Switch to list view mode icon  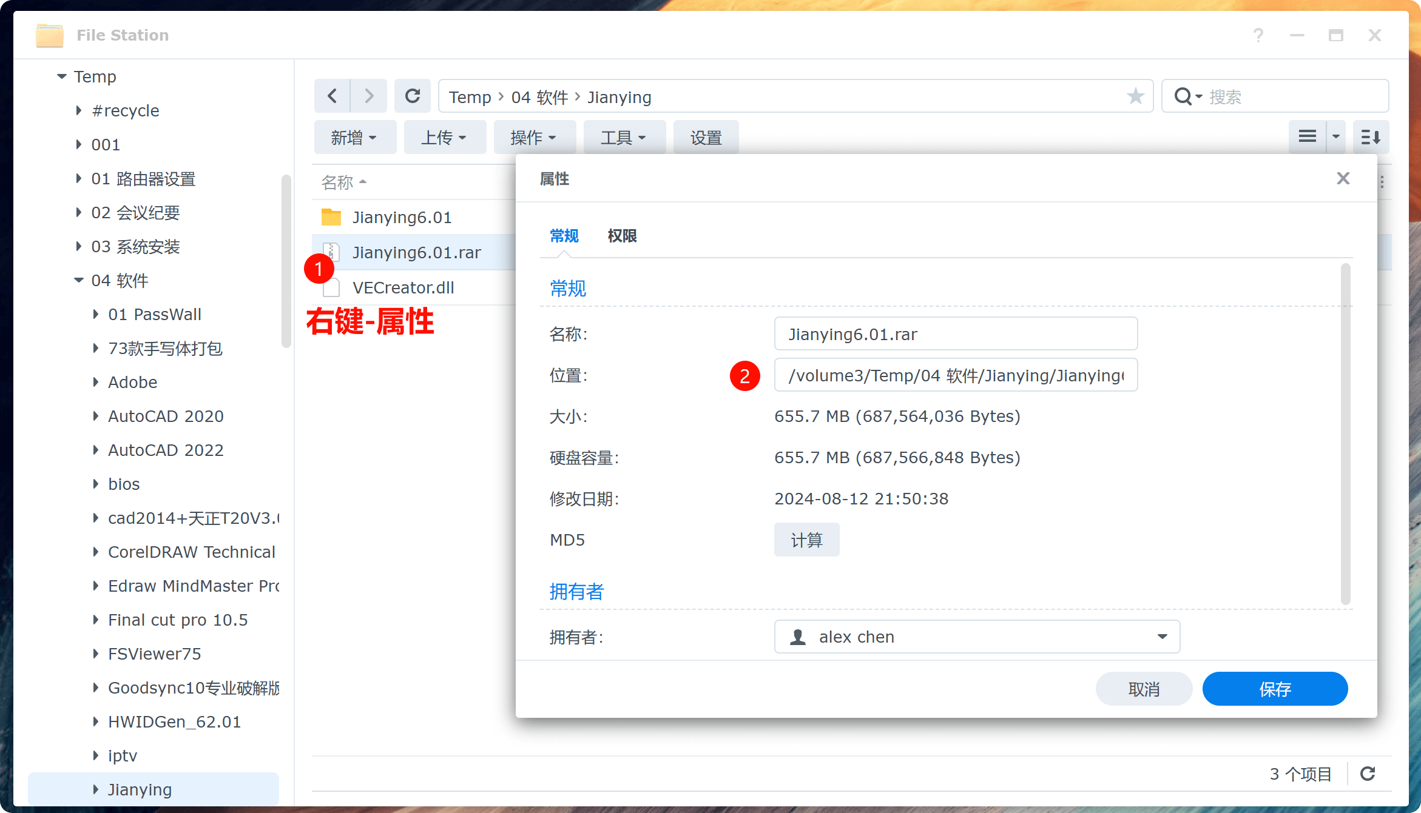pyautogui.click(x=1308, y=137)
